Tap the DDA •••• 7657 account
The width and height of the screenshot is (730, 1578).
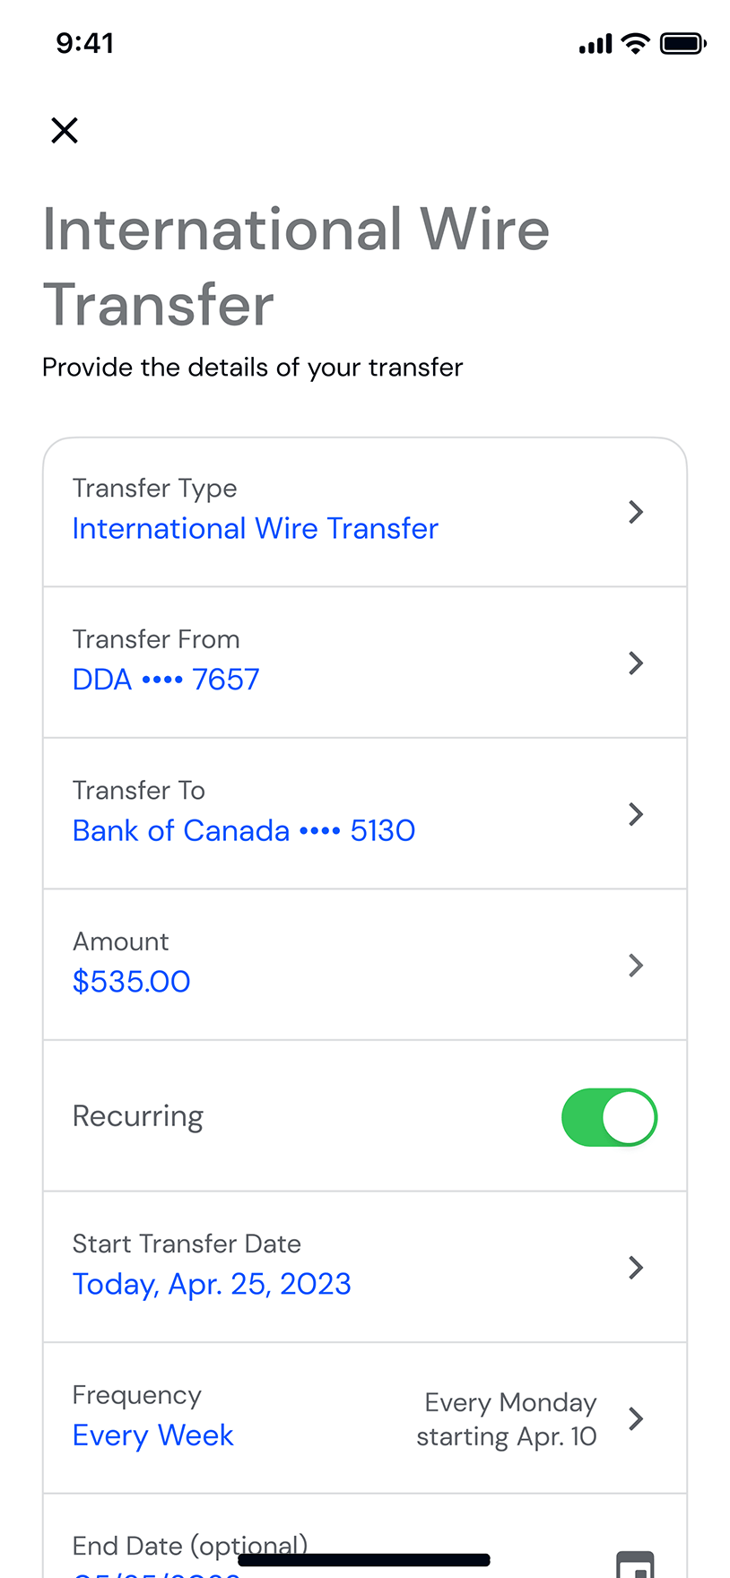point(166,680)
